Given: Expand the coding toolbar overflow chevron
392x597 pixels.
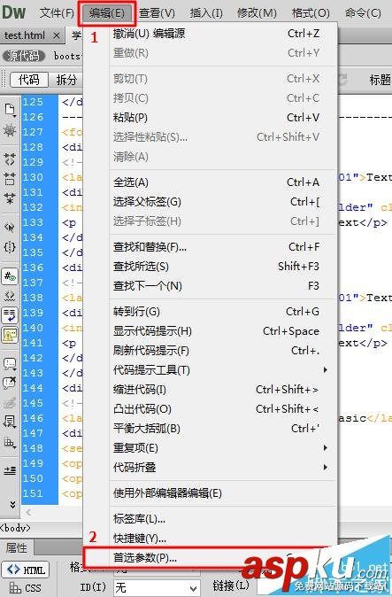Looking at the screenshot, I should pos(13,505).
